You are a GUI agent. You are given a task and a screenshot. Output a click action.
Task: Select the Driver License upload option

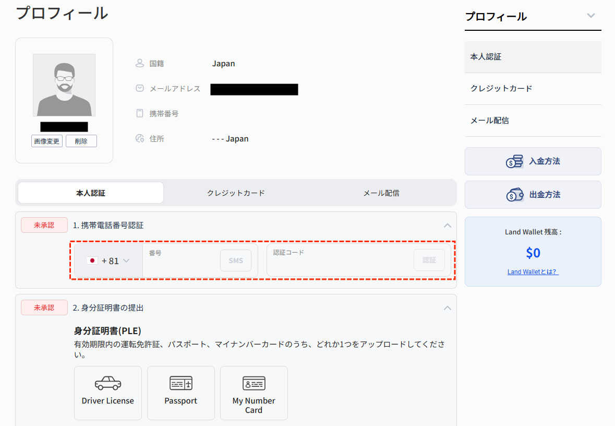[x=107, y=393]
